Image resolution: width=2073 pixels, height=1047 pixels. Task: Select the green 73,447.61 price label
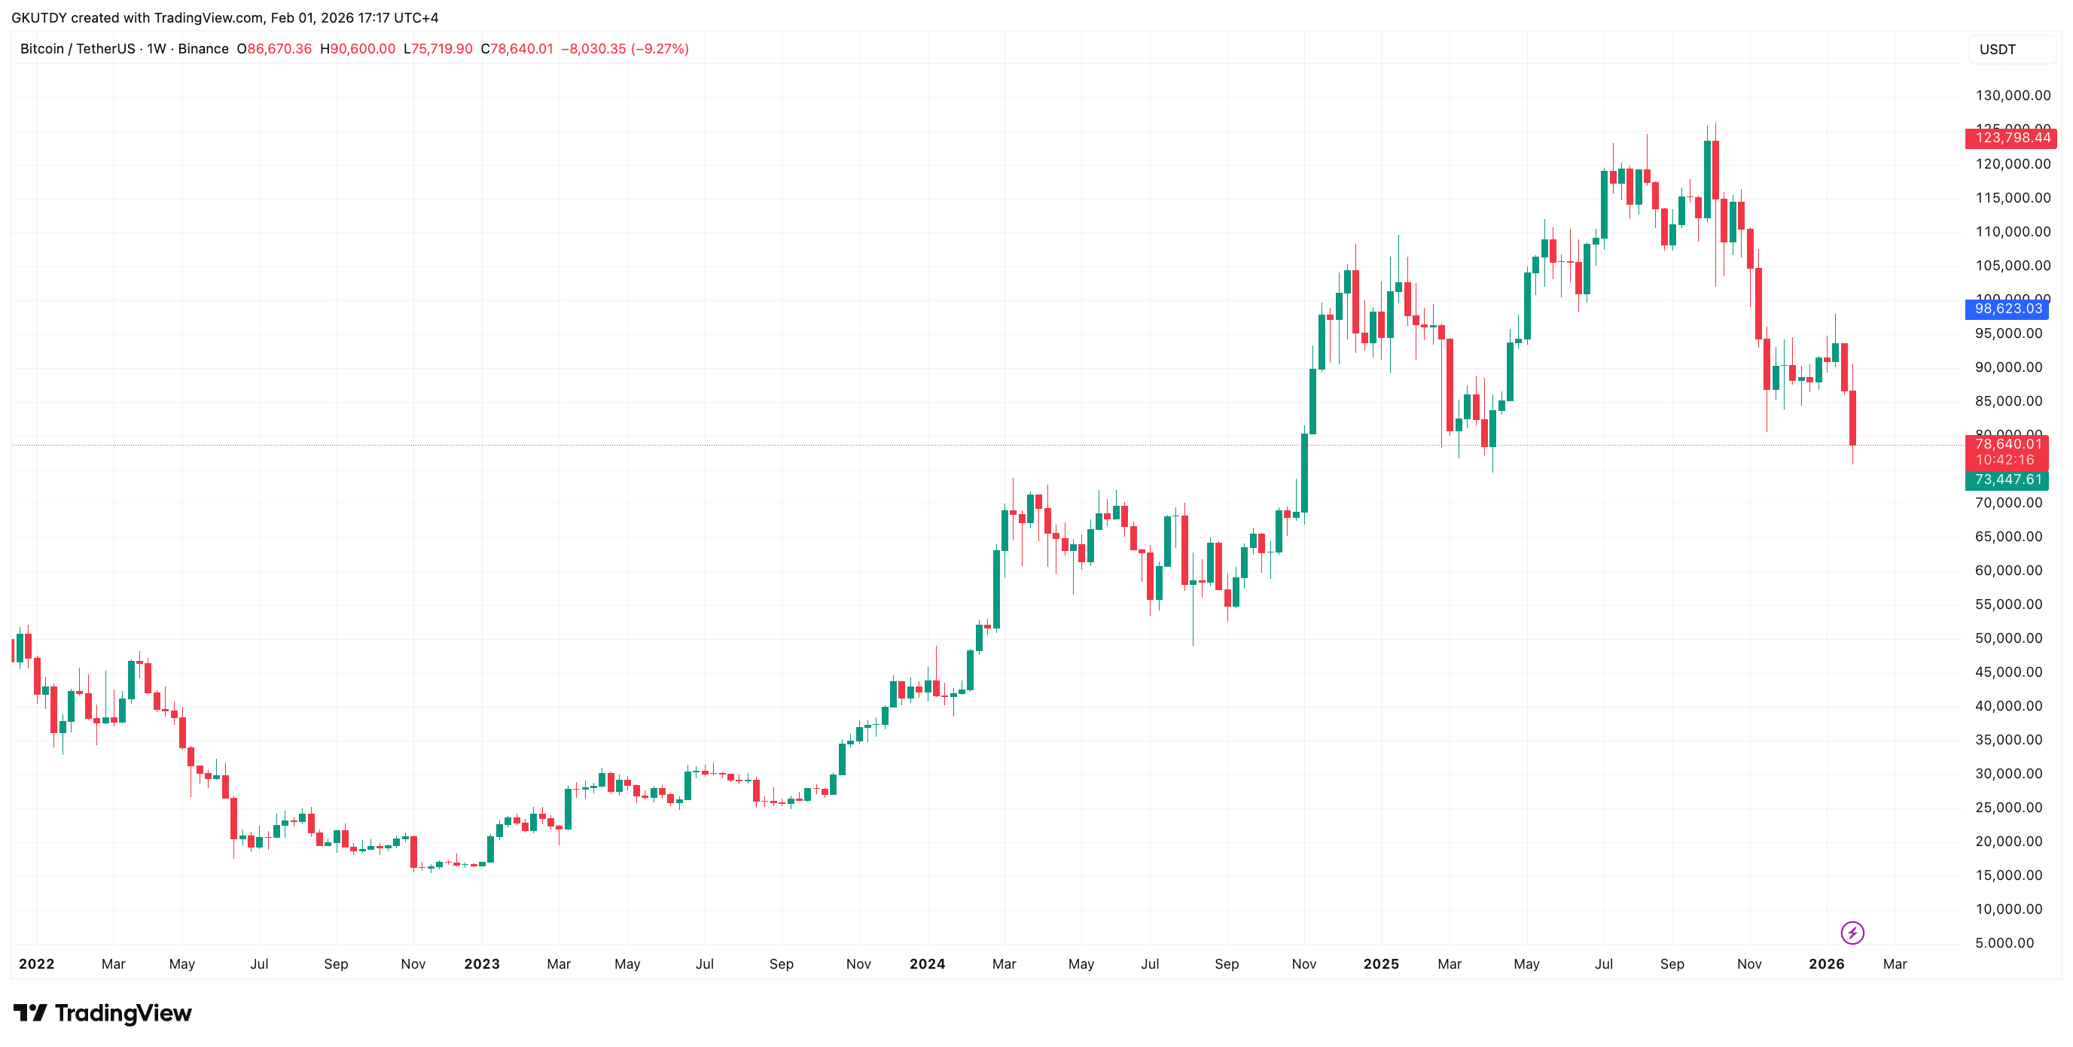pos(2007,480)
